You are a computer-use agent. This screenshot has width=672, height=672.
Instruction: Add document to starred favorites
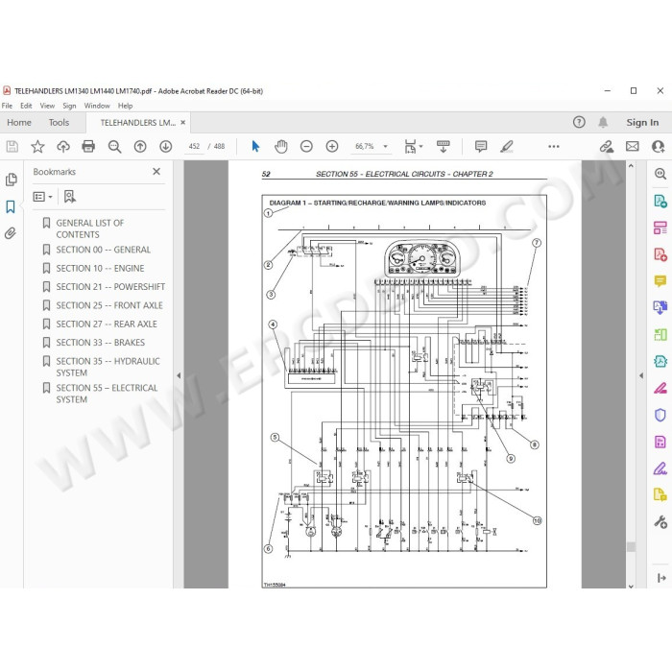pos(37,147)
